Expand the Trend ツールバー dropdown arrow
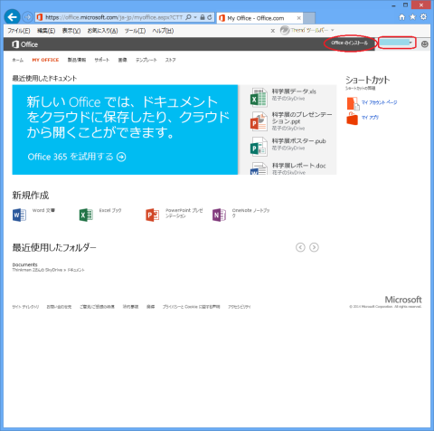This screenshot has width=434, height=431. click(x=333, y=30)
